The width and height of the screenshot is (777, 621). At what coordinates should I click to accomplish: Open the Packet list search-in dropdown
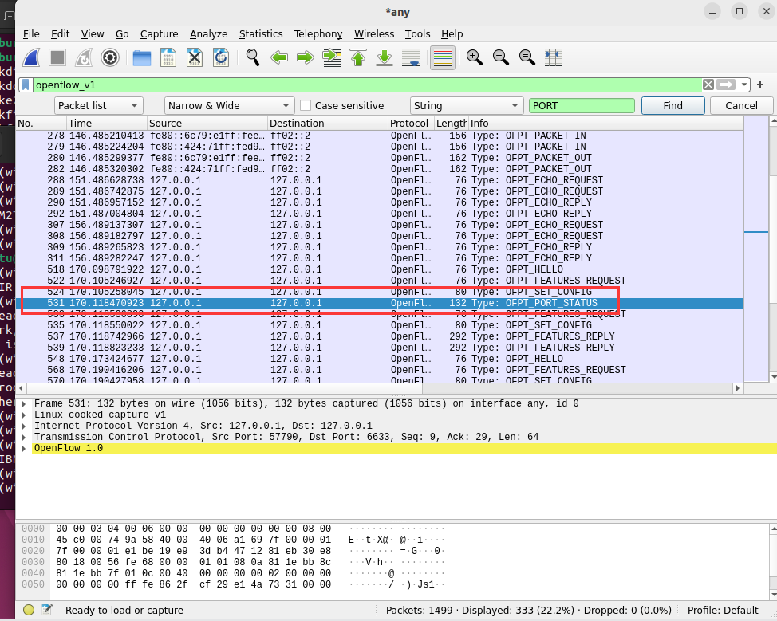tap(99, 105)
